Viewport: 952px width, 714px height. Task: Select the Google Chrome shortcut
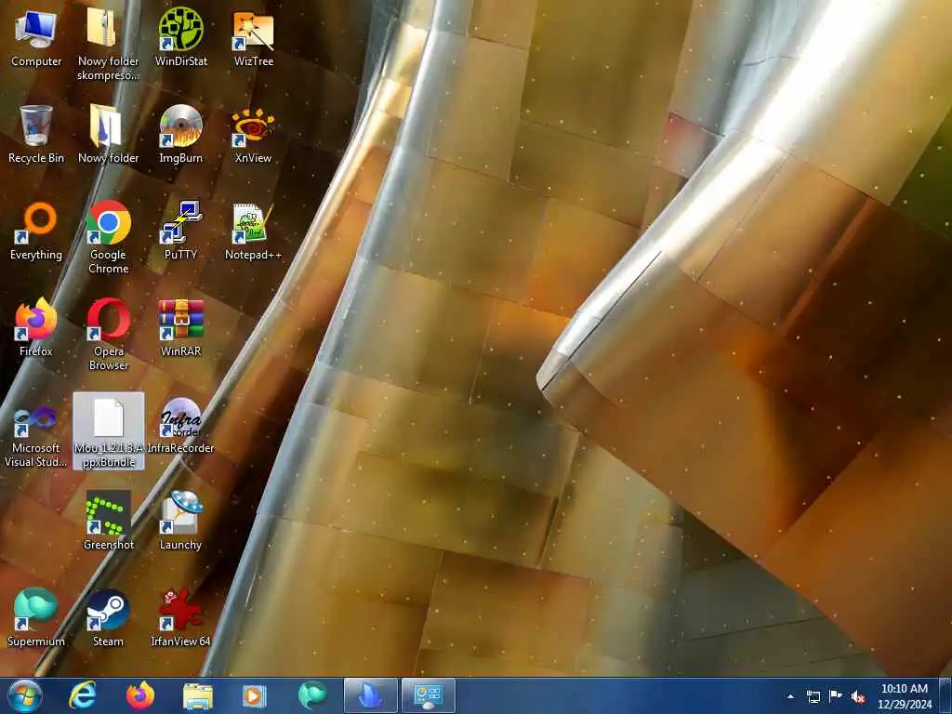(x=108, y=237)
